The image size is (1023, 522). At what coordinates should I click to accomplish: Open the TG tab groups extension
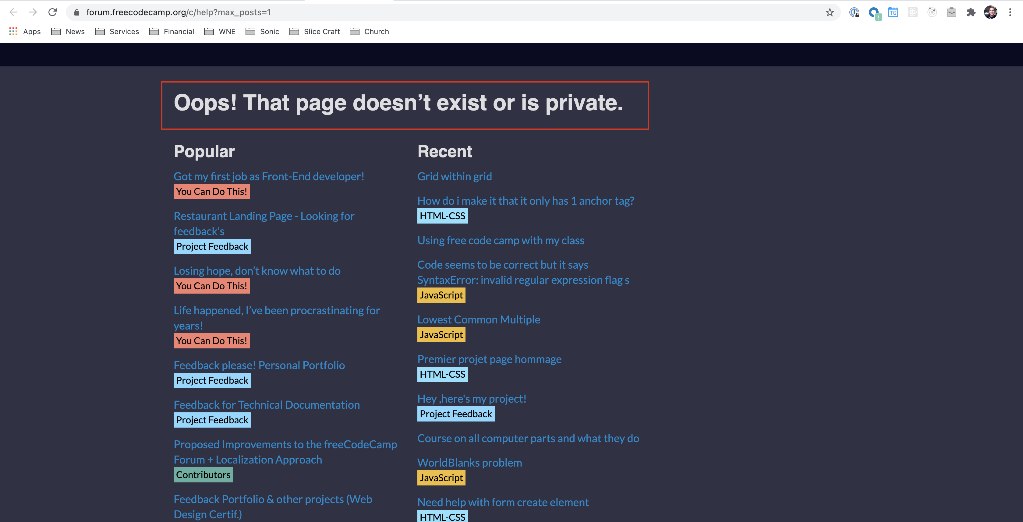(x=893, y=12)
